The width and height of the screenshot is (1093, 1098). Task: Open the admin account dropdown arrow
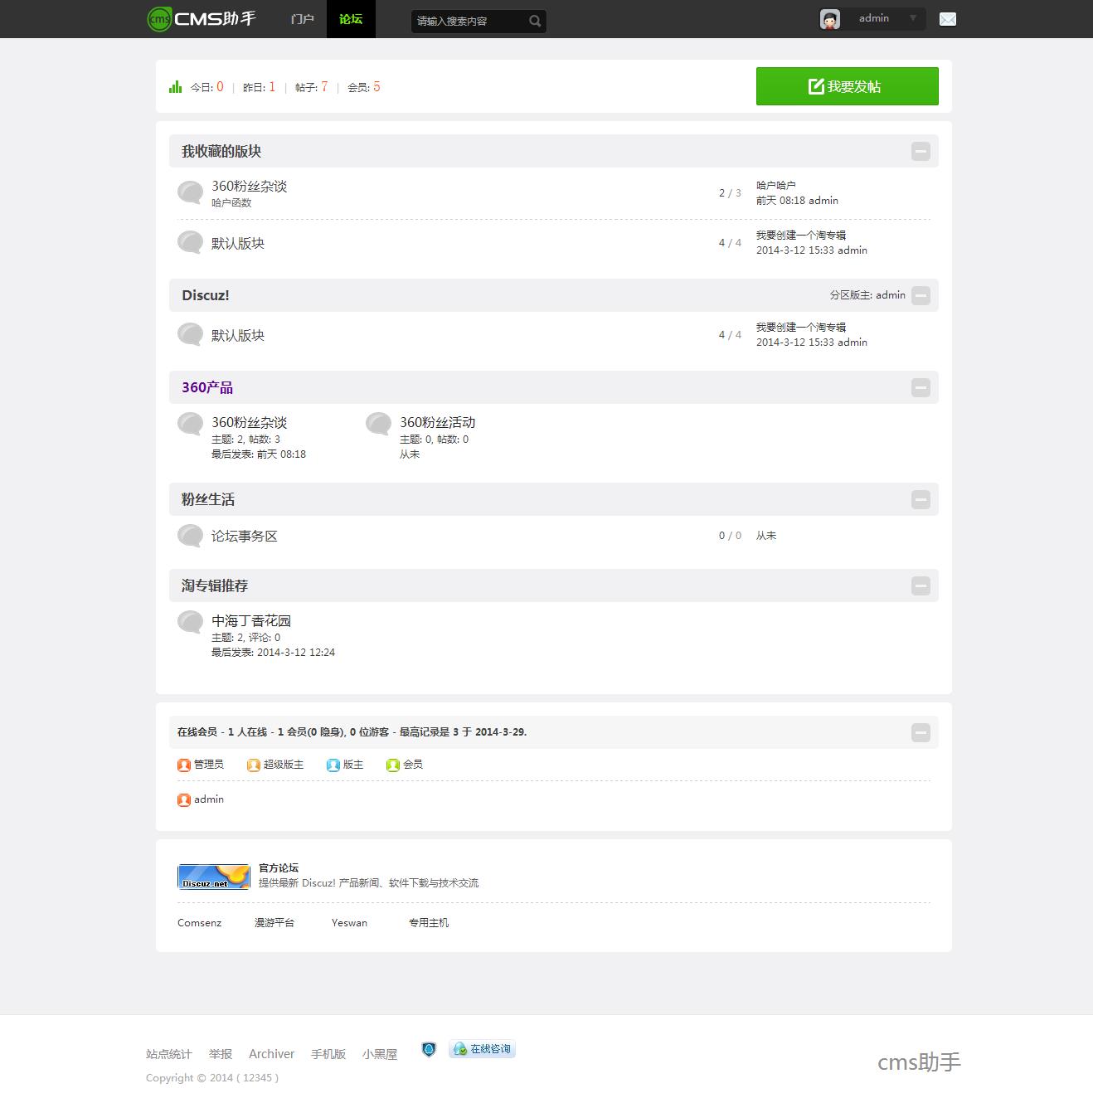coord(913,18)
